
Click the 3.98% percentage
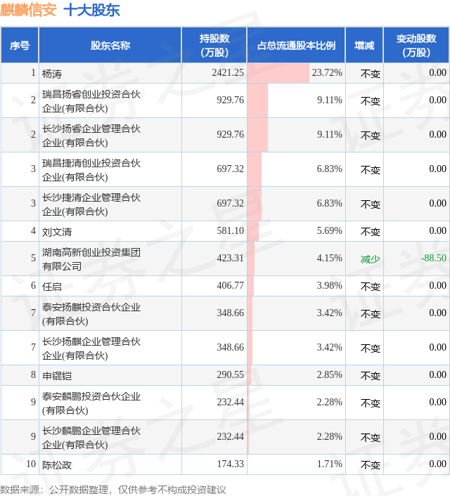(330, 285)
